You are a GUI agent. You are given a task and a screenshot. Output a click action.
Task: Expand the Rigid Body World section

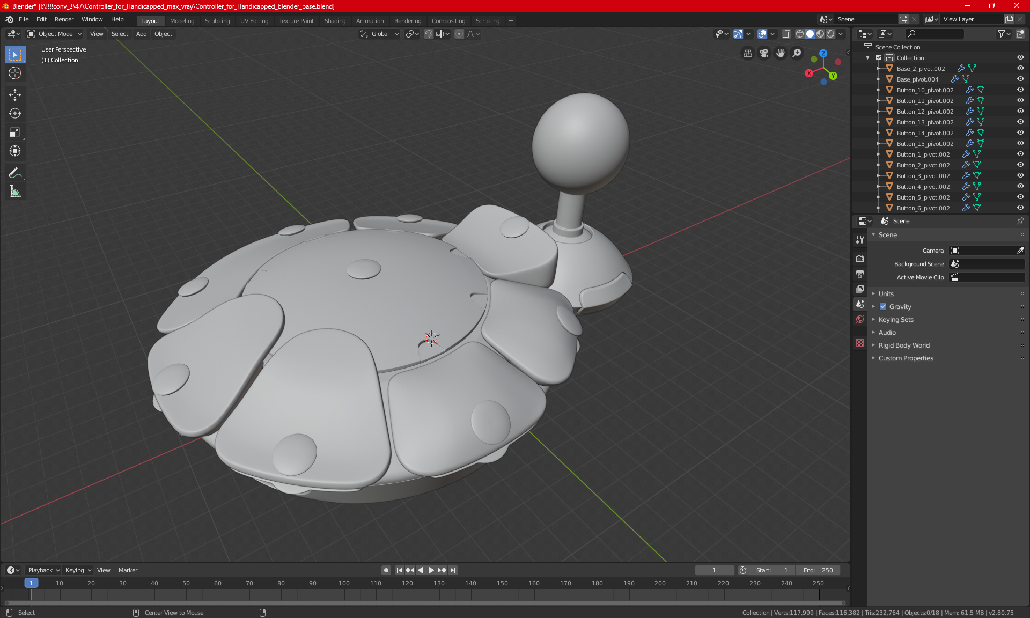tap(903, 345)
